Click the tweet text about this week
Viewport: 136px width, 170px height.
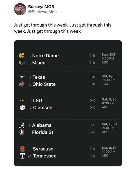(63, 28)
